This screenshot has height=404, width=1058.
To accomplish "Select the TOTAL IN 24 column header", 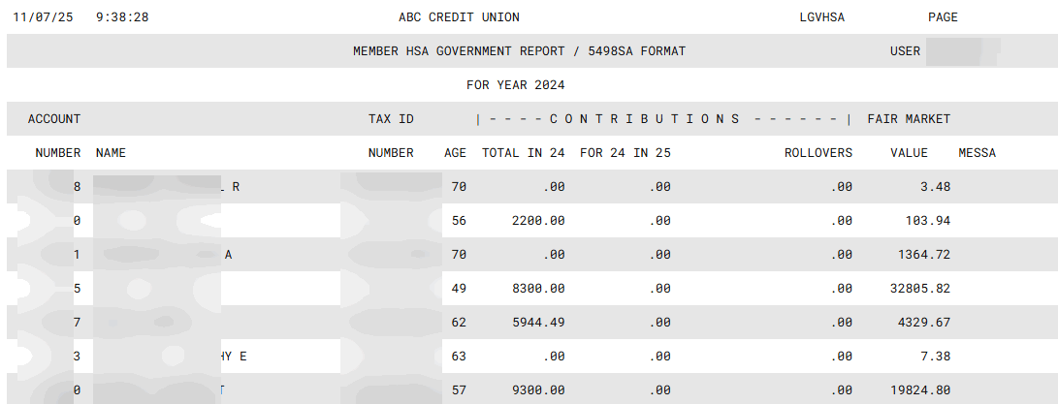I will 524,153.
